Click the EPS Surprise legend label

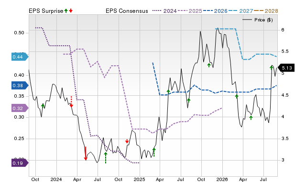[46, 11]
